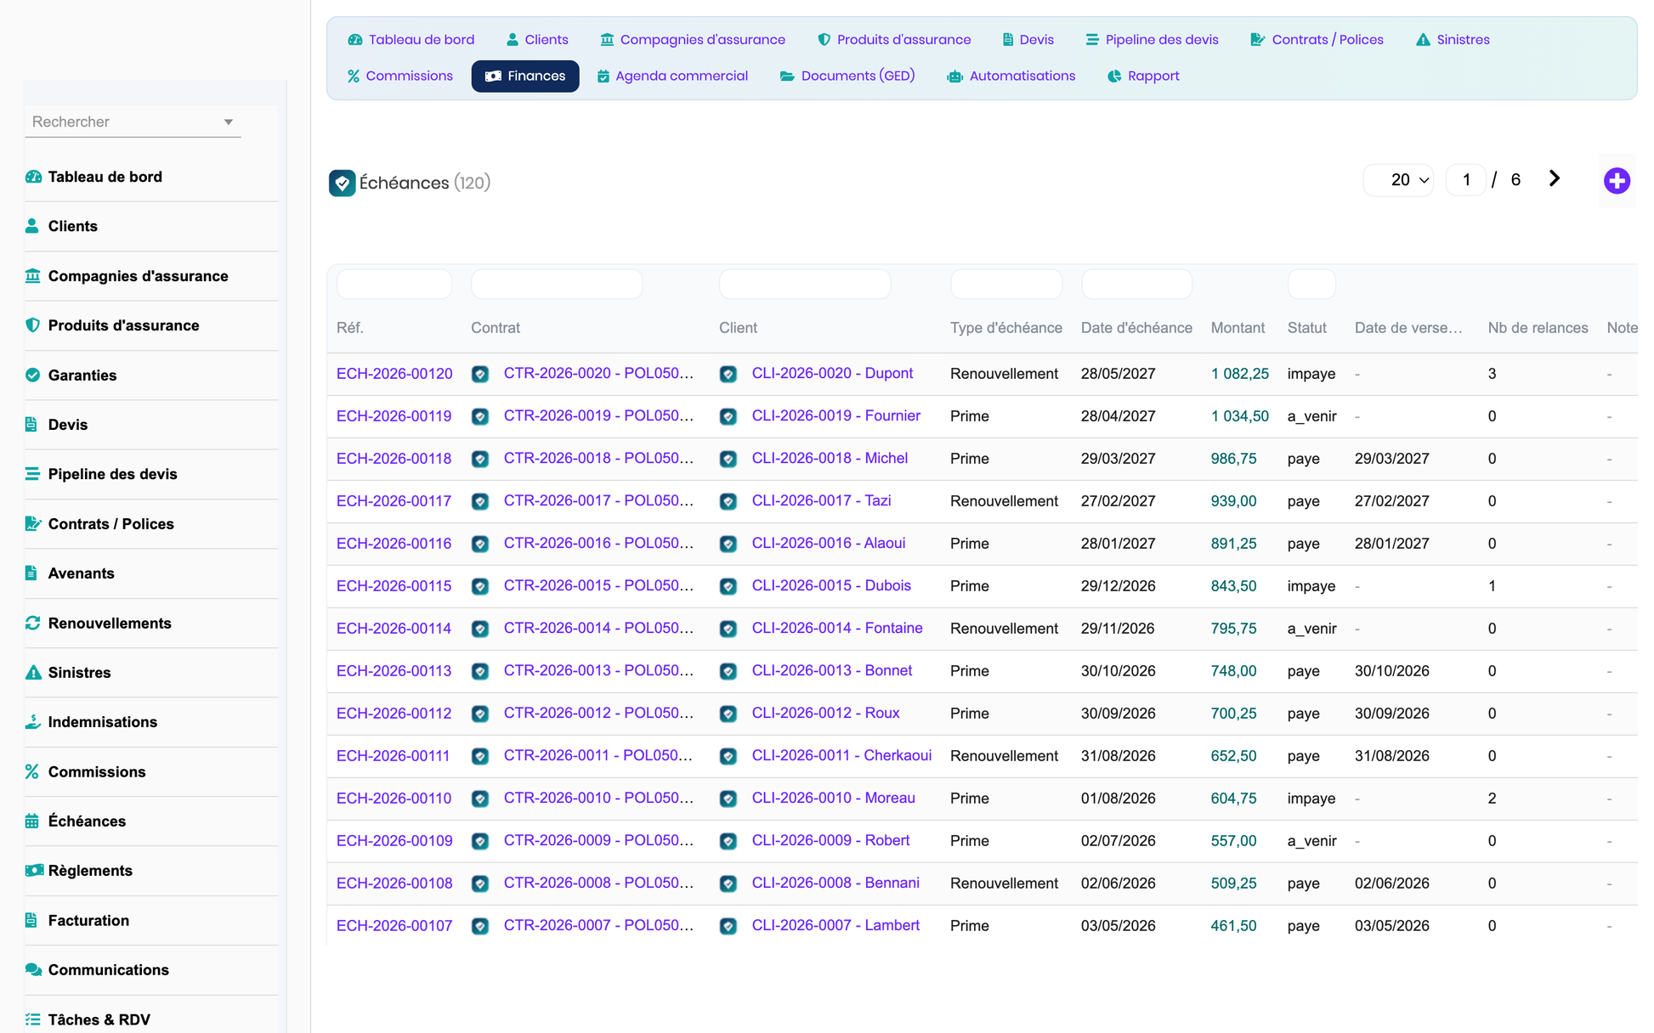The height and width of the screenshot is (1033, 1654).
Task: Click Communications chat bubbles icon in sidebar
Action: click(x=34, y=969)
